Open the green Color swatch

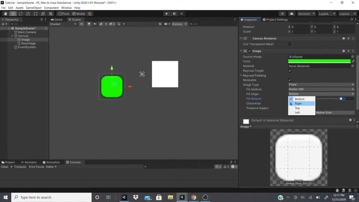(x=319, y=61)
